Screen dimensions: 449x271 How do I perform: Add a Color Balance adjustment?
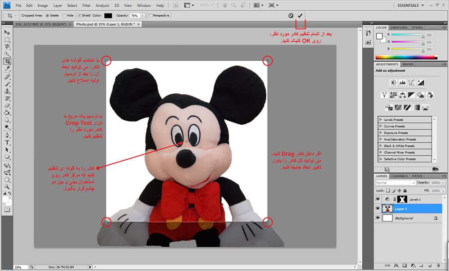tap(402, 95)
